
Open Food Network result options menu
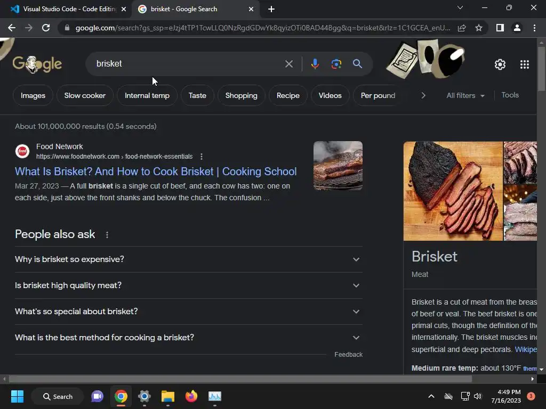tap(201, 157)
